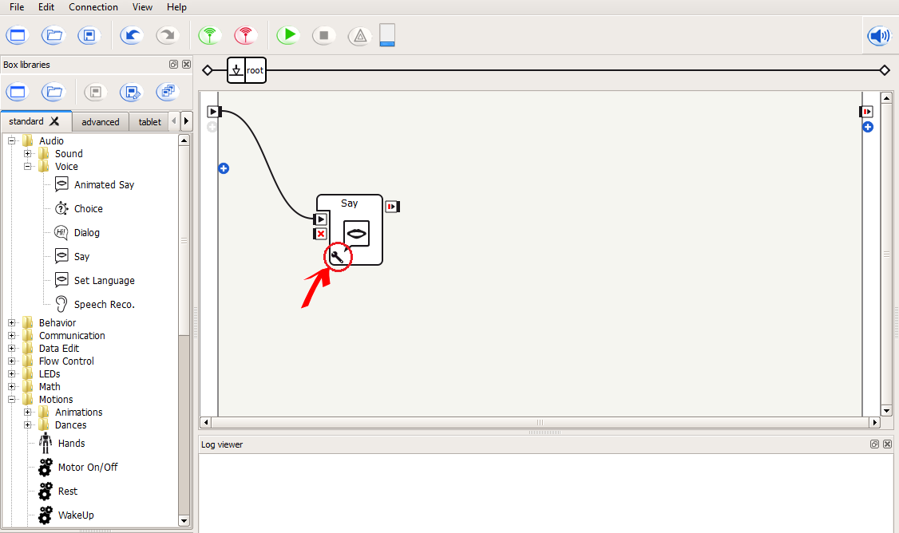
Task: Expand the Sound subfolder
Action: (x=28, y=154)
